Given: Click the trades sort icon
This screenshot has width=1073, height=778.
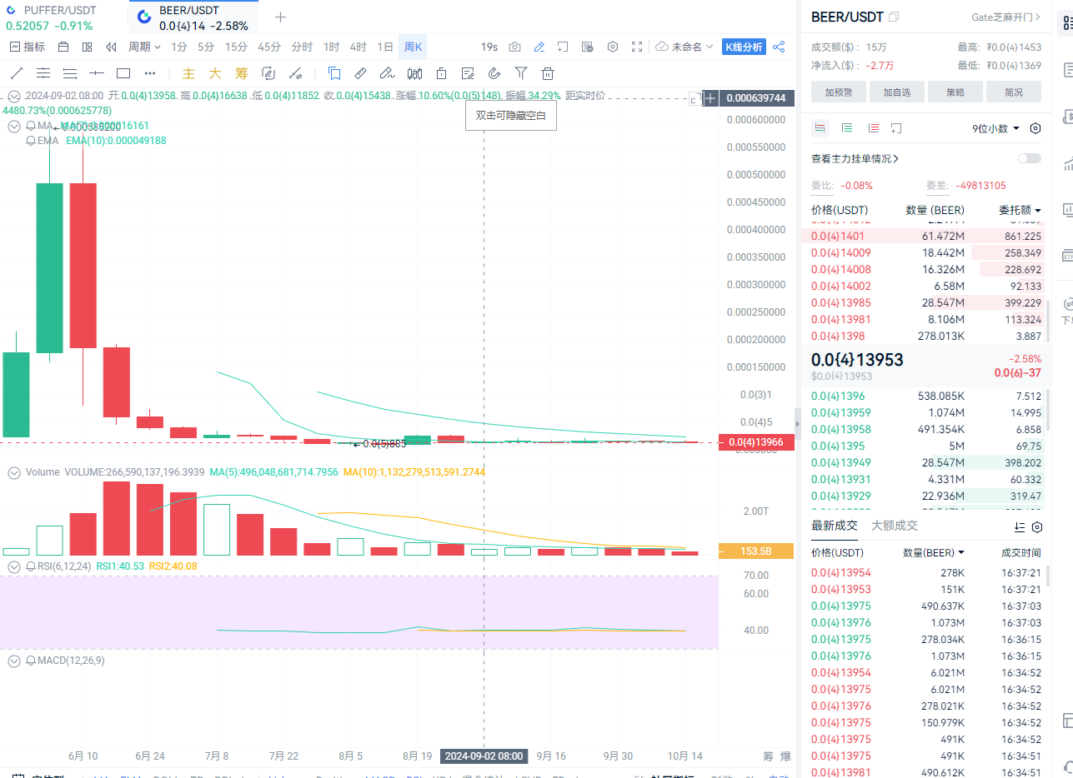Looking at the screenshot, I should (x=1020, y=527).
